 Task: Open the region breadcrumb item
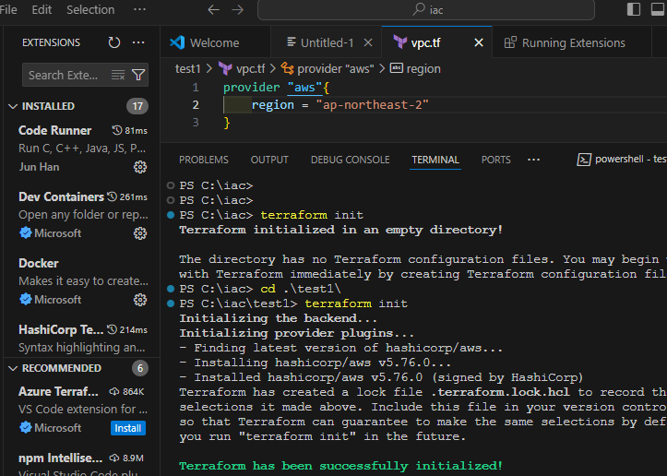pyautogui.click(x=423, y=69)
